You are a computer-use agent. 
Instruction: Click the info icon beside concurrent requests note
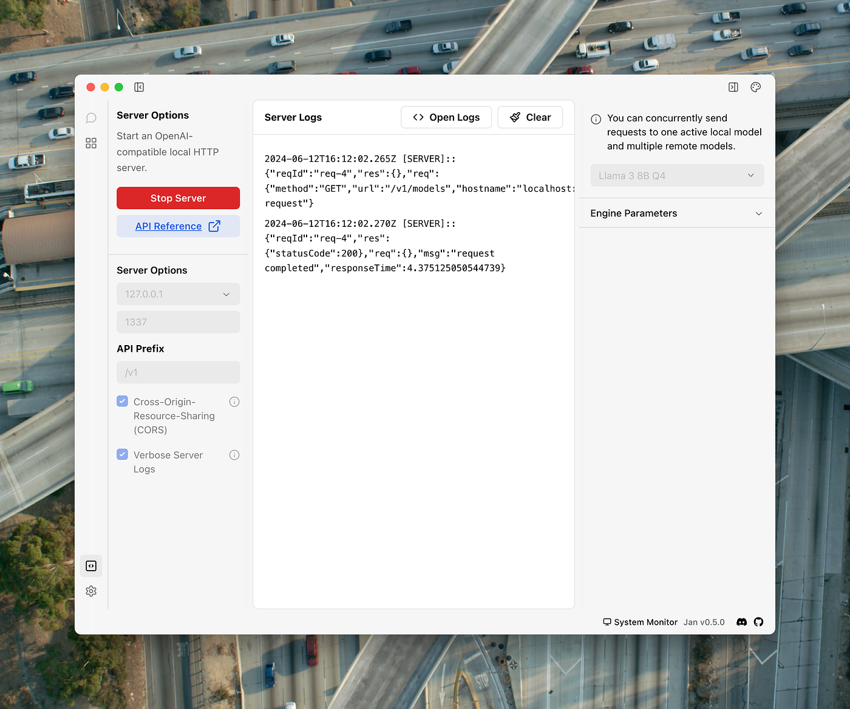pyautogui.click(x=596, y=119)
